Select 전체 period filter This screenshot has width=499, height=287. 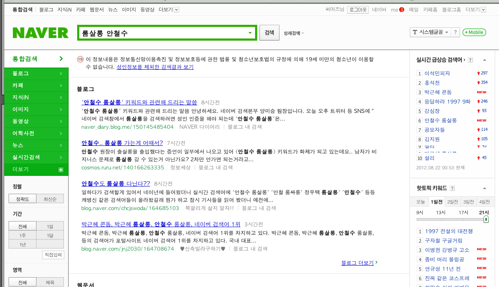click(23, 226)
